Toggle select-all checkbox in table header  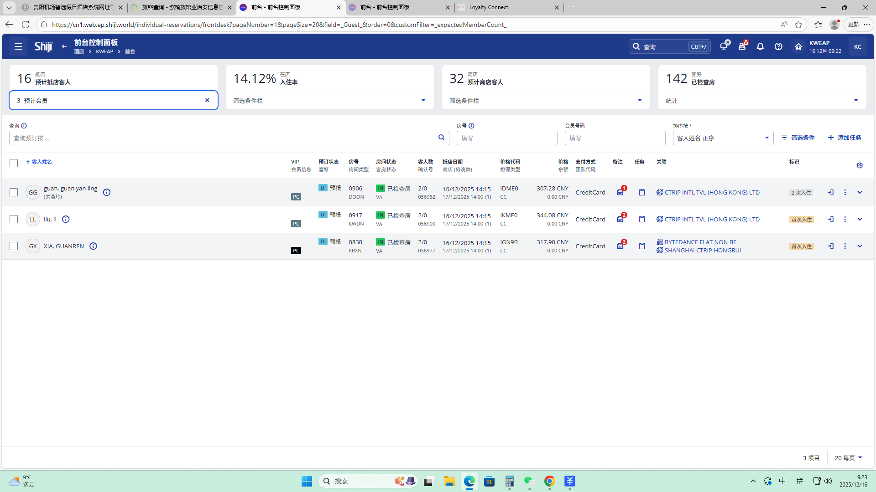click(14, 163)
